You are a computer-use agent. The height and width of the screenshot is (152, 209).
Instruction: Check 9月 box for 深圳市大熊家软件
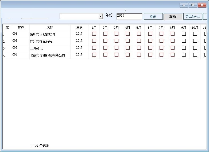pyautogui.click(x=184, y=34)
